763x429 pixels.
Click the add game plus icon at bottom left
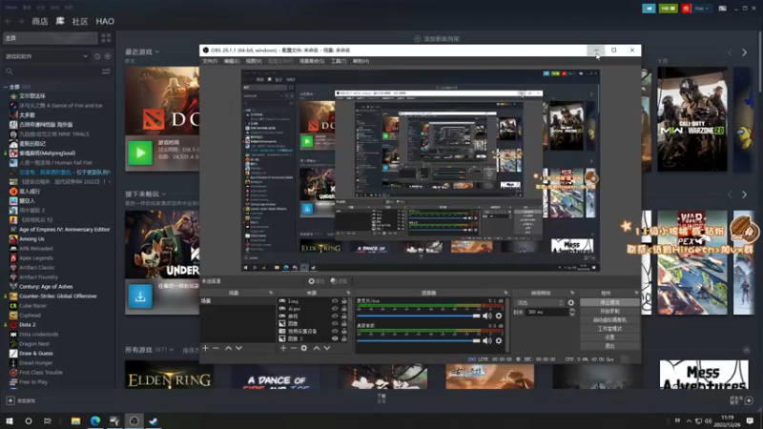[x=10, y=400]
